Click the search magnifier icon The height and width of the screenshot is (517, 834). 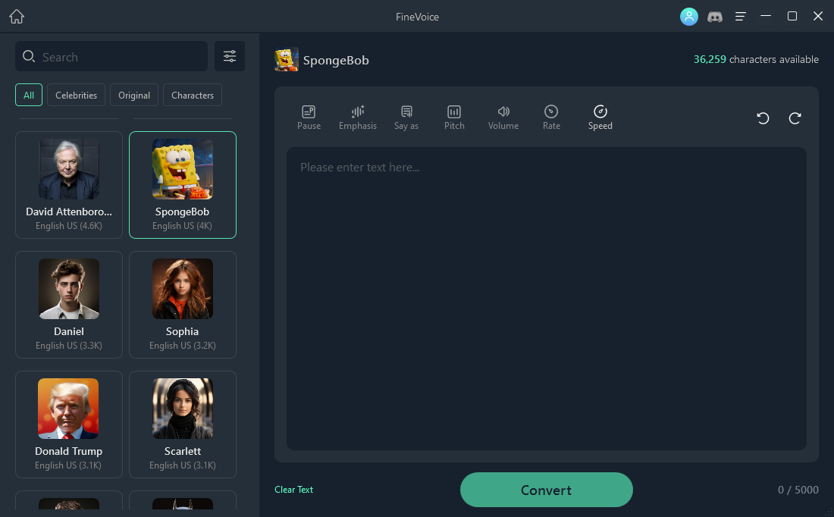(29, 56)
